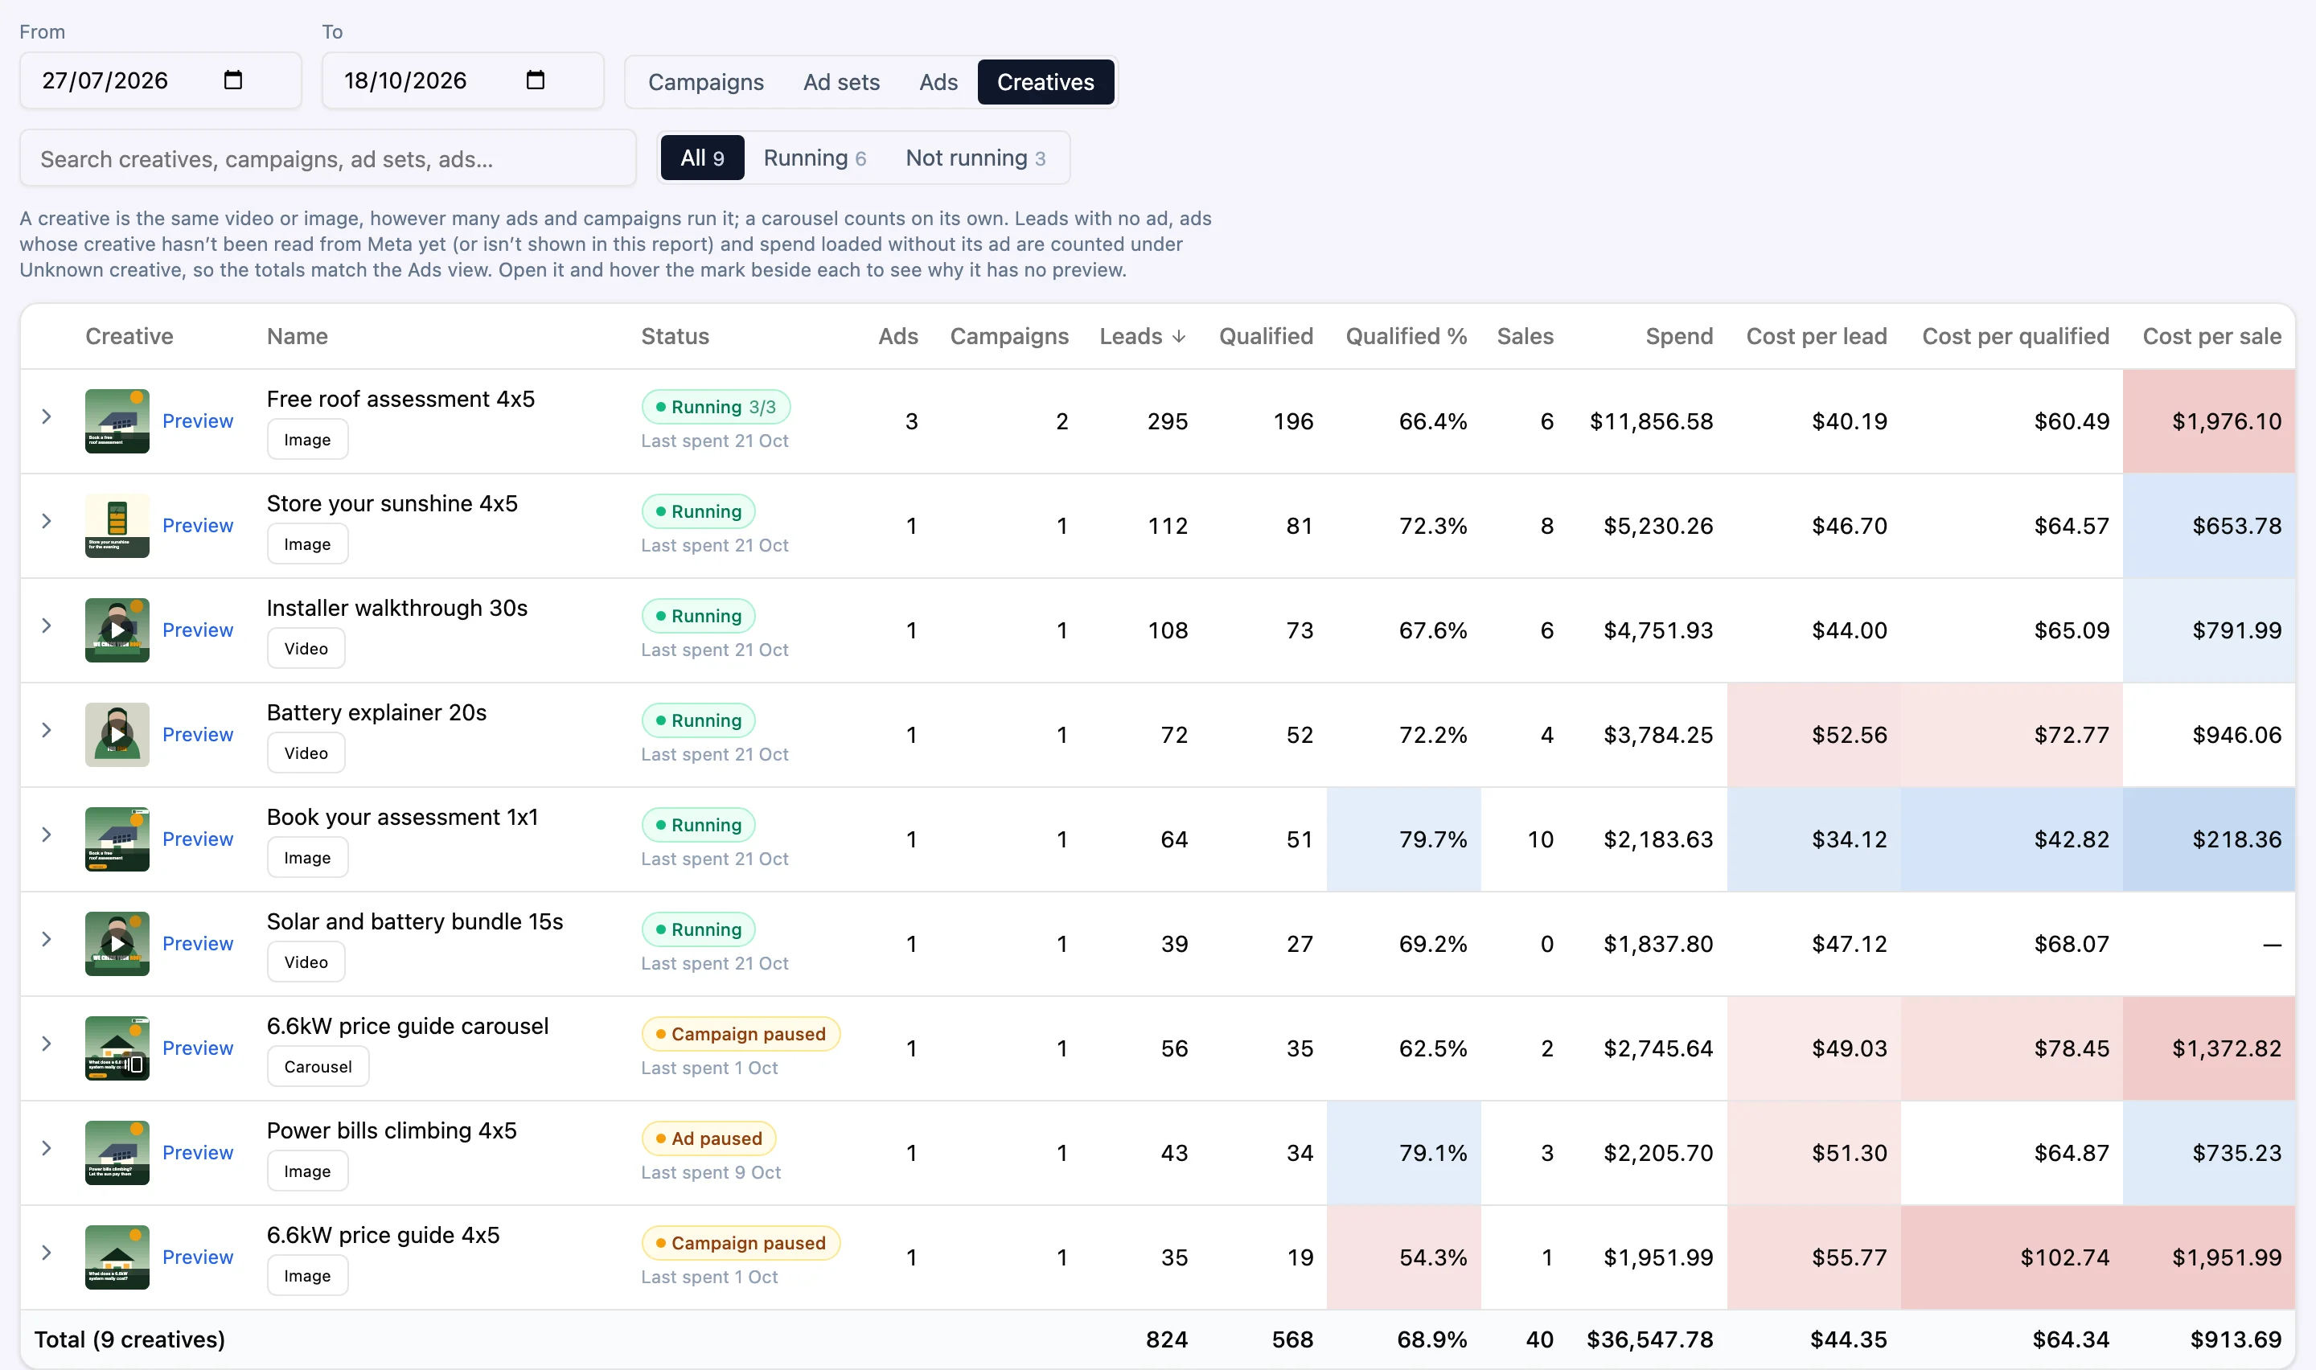Click the Battery explainer 20s video thumbnail
2316x1370 pixels.
tap(117, 734)
